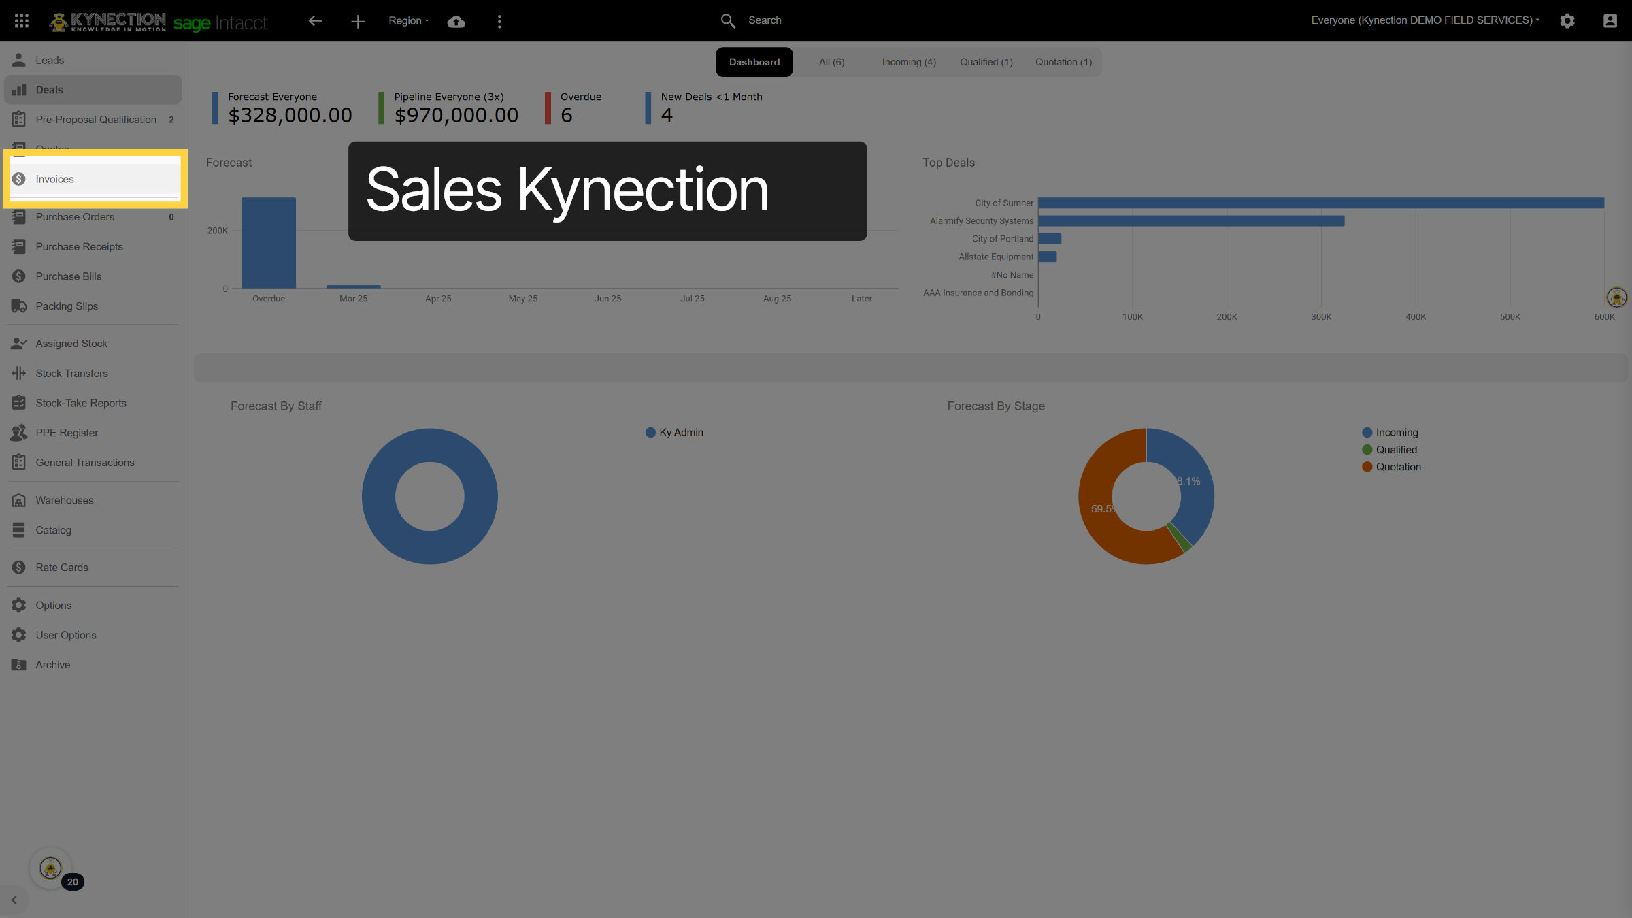Viewport: 1632px width, 918px height.
Task: Click the cloud upload icon
Action: click(456, 22)
